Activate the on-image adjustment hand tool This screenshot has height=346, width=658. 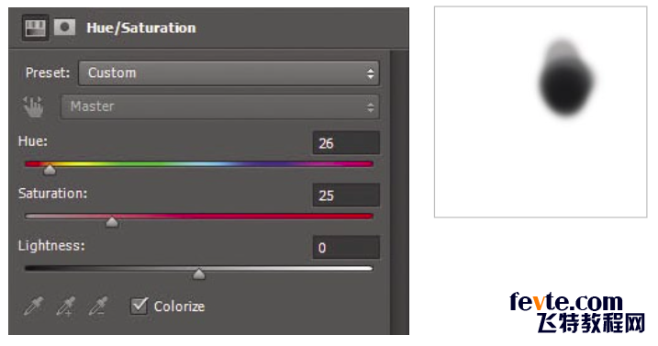pyautogui.click(x=33, y=106)
